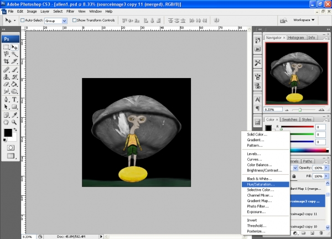Open the Filter menu
This screenshot has height=239, width=332.
click(x=70, y=12)
